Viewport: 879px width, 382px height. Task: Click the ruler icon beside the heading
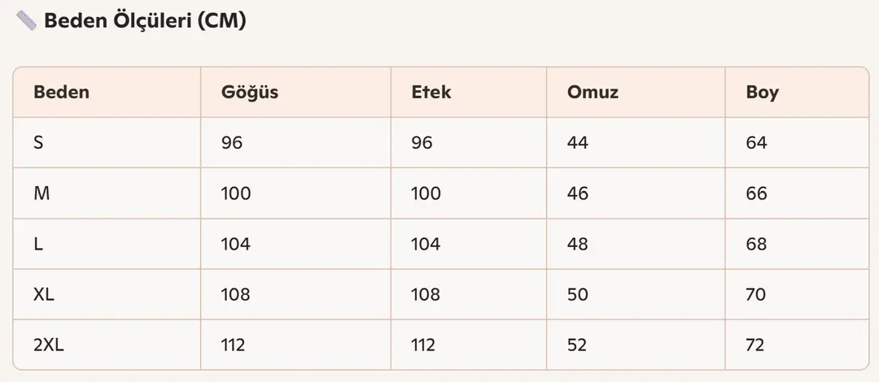pyautogui.click(x=26, y=21)
